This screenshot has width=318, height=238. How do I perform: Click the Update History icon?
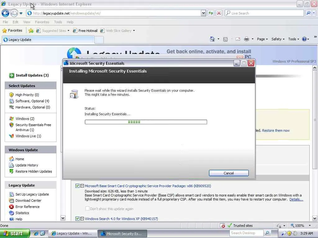tap(11, 165)
